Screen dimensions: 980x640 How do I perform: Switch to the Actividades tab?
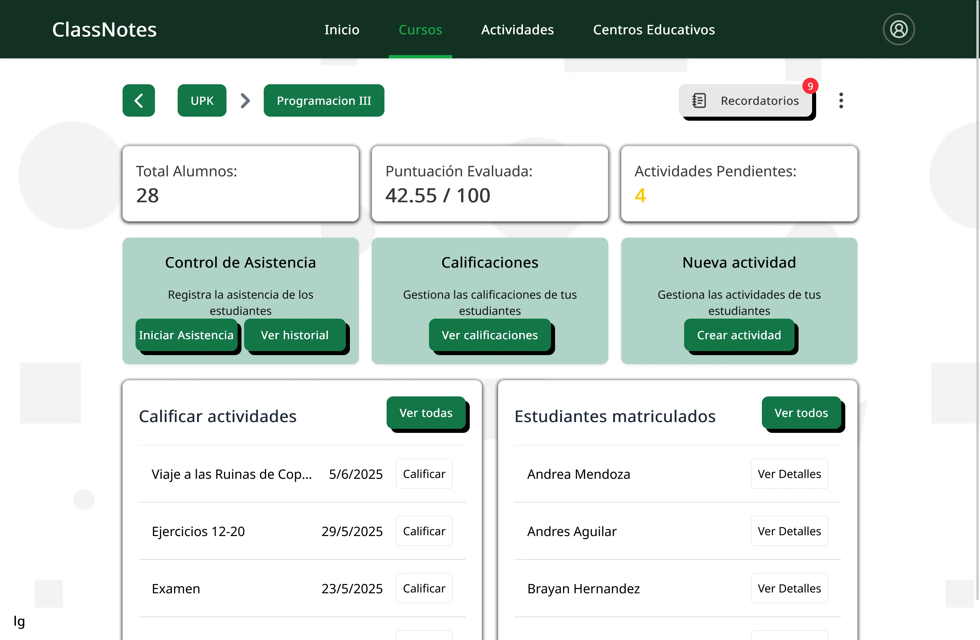tap(517, 30)
